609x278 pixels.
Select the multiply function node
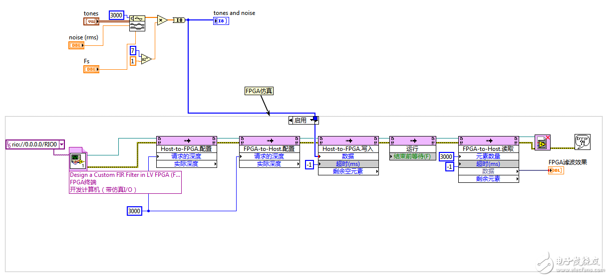point(162,20)
